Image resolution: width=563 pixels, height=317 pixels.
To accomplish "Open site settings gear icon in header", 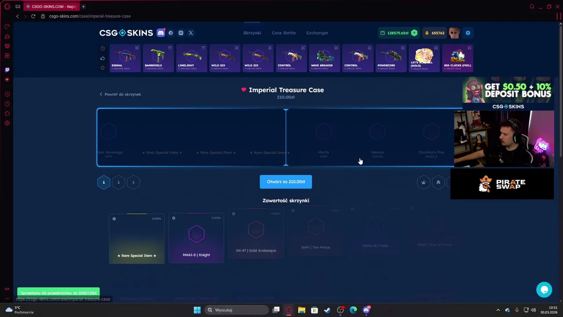I will pyautogui.click(x=468, y=33).
